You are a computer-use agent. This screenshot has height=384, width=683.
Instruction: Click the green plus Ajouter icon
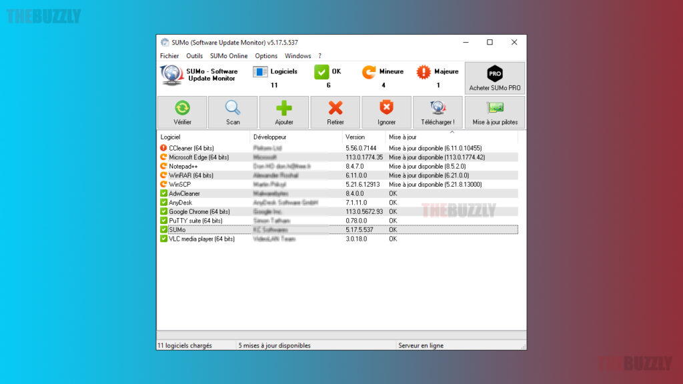(x=284, y=108)
